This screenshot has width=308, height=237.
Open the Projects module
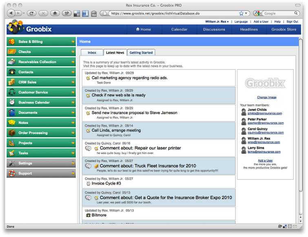[41, 143]
